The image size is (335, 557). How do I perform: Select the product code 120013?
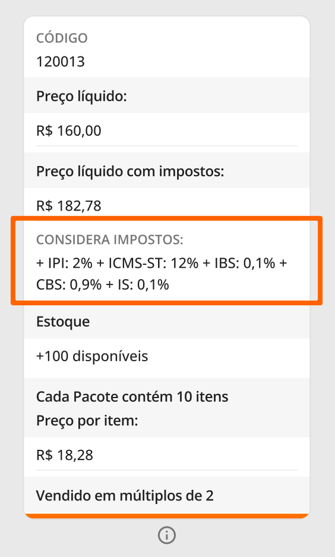(x=60, y=62)
